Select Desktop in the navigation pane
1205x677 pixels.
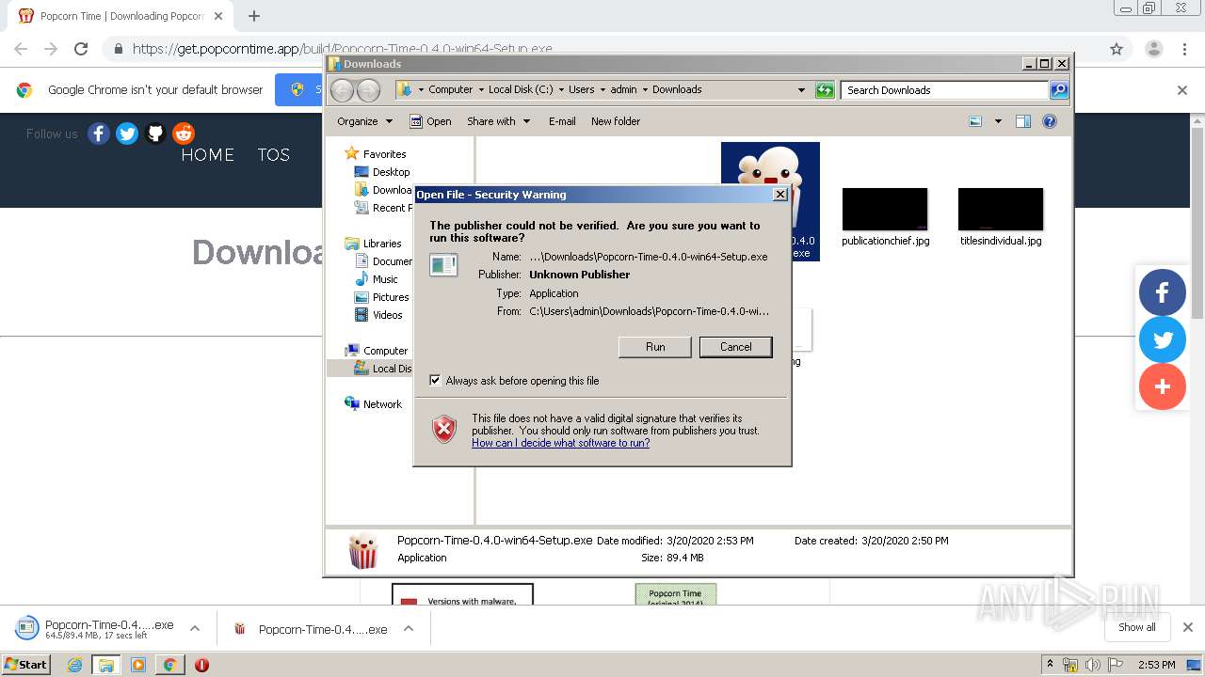[x=382, y=172]
